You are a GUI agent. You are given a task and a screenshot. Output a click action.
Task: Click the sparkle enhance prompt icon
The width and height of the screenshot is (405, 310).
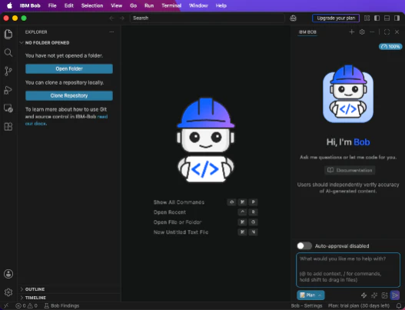(x=374, y=295)
